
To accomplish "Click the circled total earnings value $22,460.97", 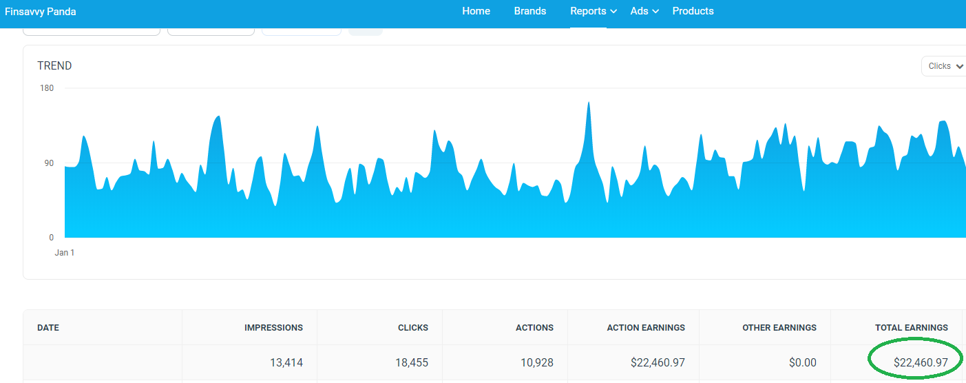I will 920,362.
